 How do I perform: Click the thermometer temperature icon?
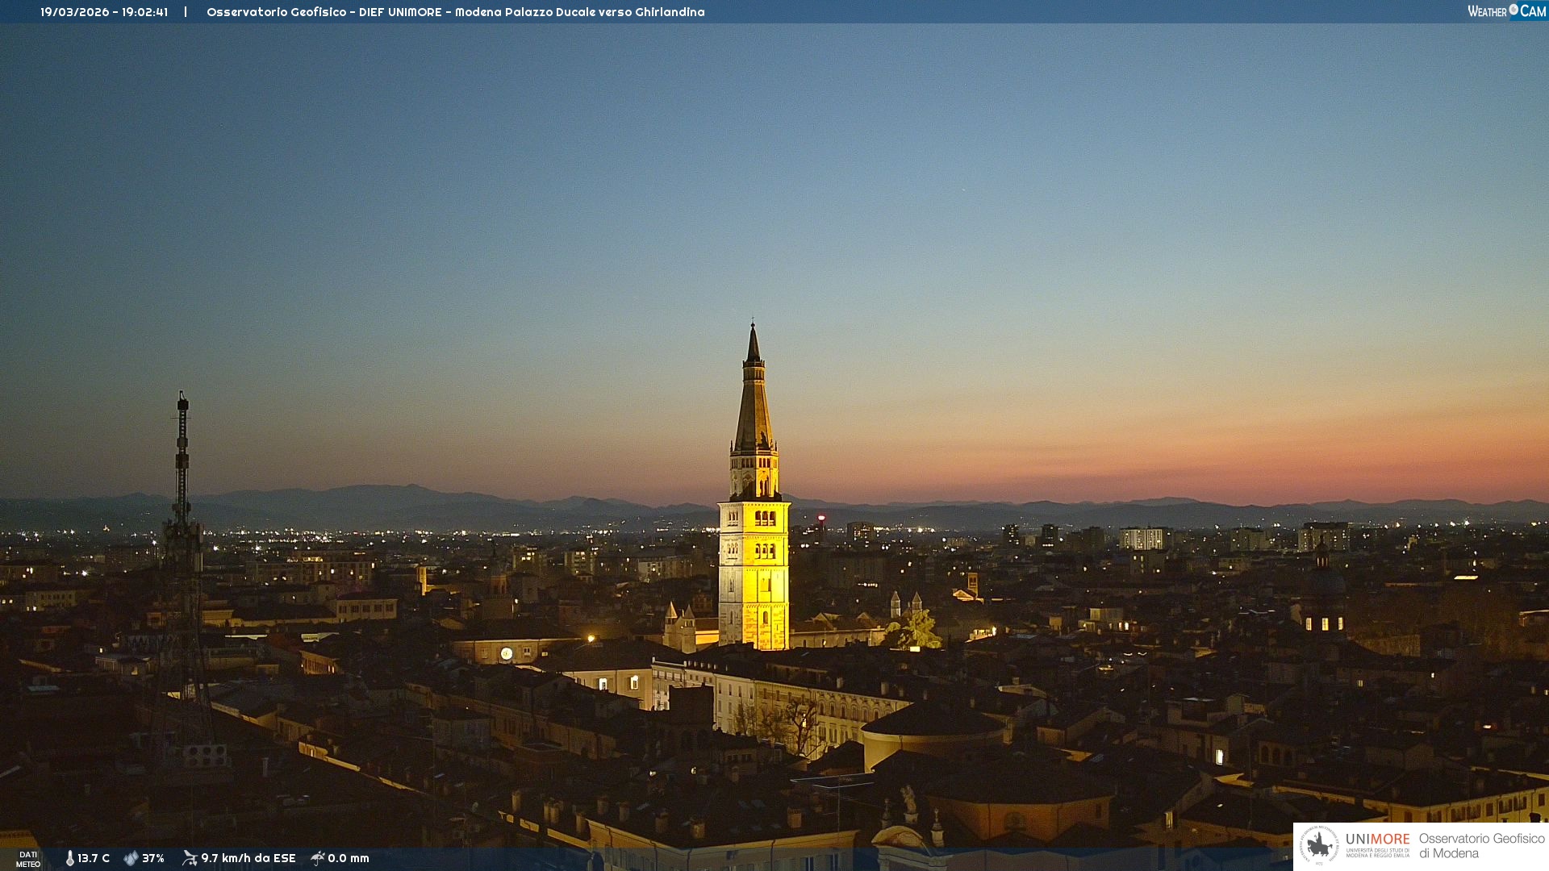point(70,858)
